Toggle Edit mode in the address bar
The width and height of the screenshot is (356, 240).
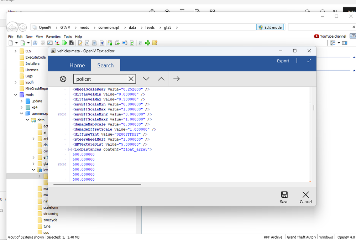(x=270, y=27)
